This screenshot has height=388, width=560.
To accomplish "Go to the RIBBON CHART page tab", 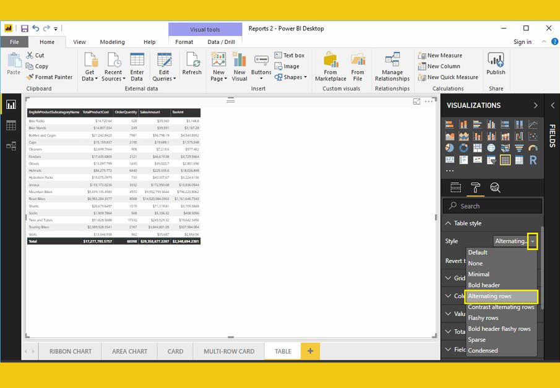I will 71,351.
